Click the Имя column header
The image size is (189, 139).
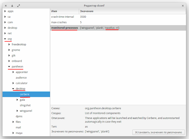coord(65,11)
